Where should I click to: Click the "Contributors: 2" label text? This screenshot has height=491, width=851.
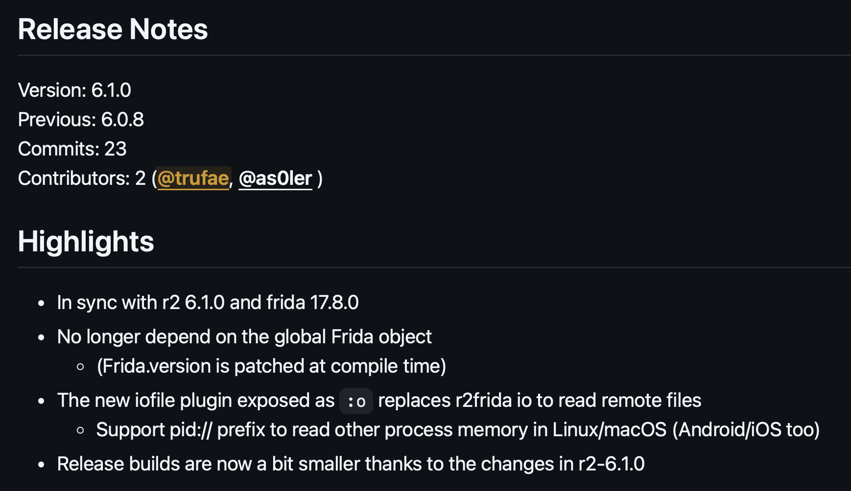click(81, 179)
